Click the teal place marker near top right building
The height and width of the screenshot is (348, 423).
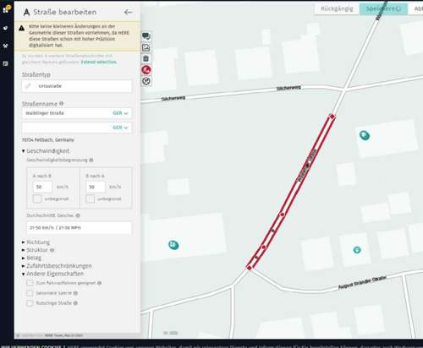tap(365, 135)
